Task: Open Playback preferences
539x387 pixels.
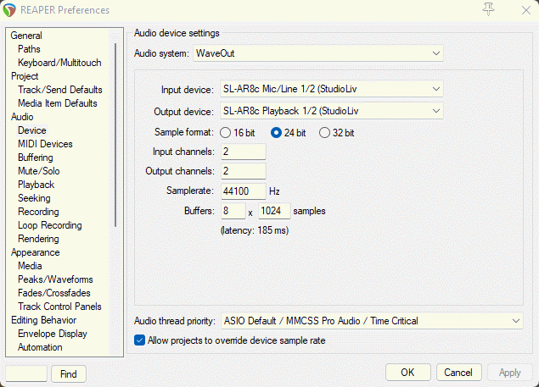Action: point(36,185)
